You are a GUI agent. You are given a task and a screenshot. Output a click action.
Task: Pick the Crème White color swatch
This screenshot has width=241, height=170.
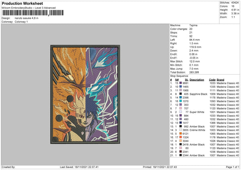181,130
